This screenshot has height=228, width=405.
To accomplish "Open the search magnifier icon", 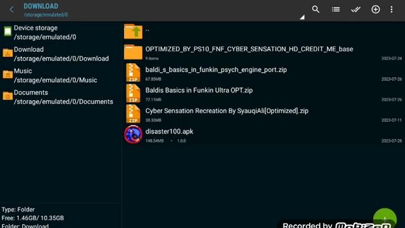I will [315, 9].
